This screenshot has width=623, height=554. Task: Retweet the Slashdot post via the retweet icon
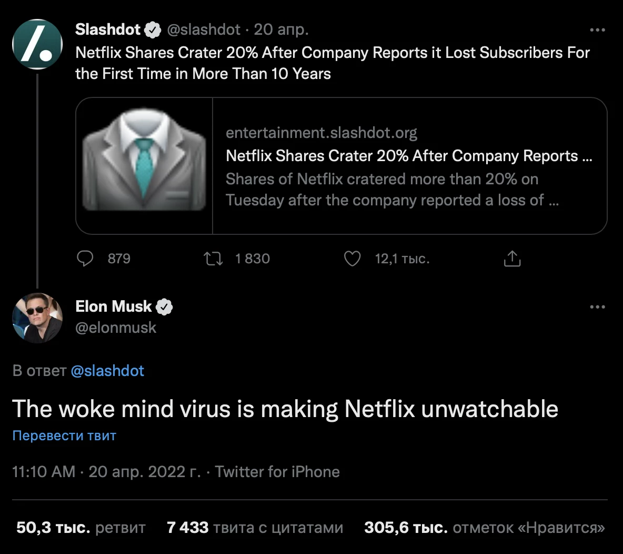tap(213, 259)
